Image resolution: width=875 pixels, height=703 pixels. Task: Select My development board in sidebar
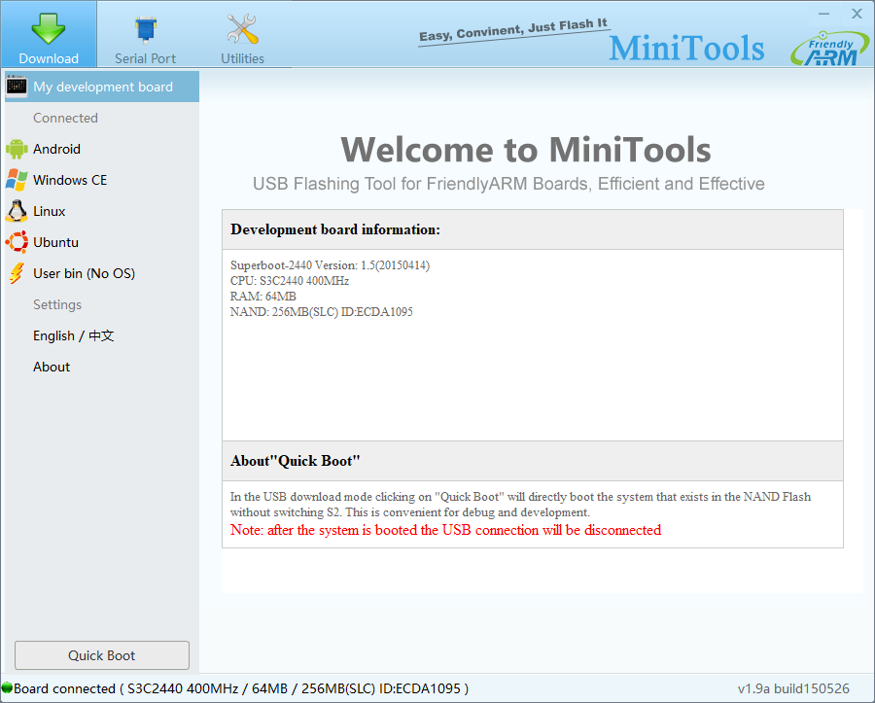coord(101,87)
